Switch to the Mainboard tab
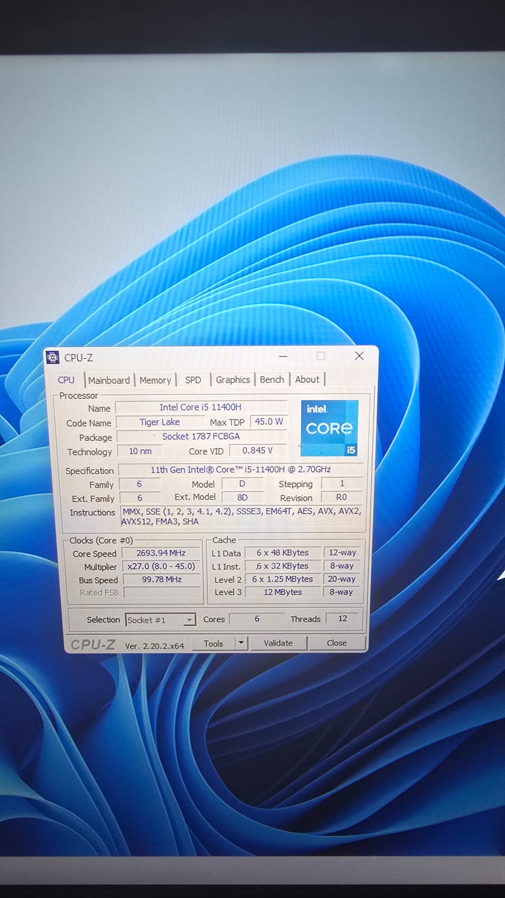This screenshot has width=505, height=898. [109, 380]
